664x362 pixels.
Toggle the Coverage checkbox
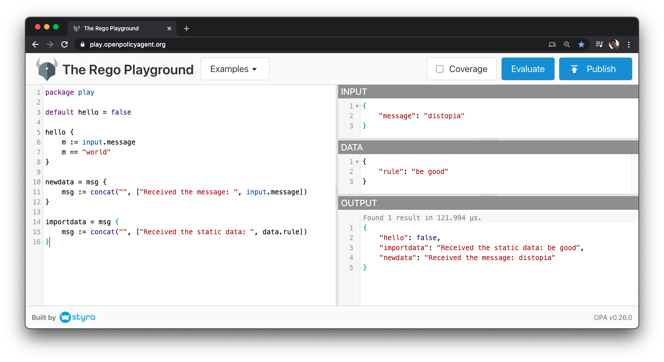point(439,69)
